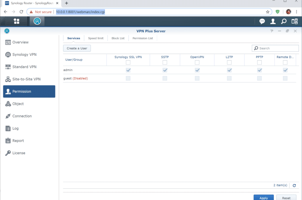302x200 pixels.
Task: Toggle Remote D... header checkbox
Action: pos(285,62)
